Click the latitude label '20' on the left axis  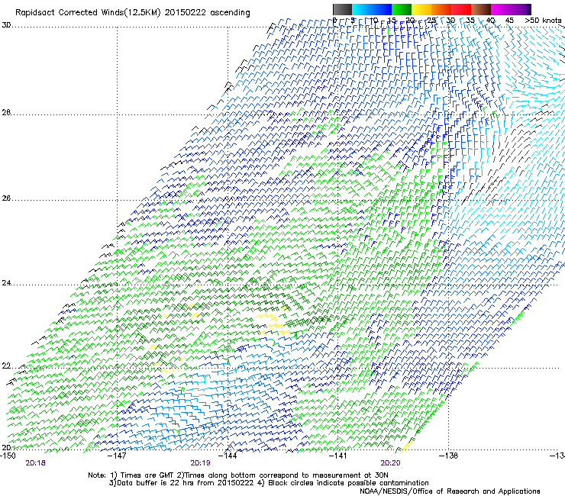tap(6, 447)
